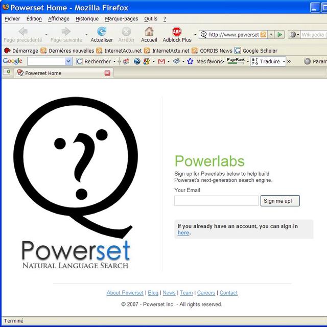Follow the sign-in 'here' link
The height and width of the screenshot is (327, 327).
click(x=183, y=233)
